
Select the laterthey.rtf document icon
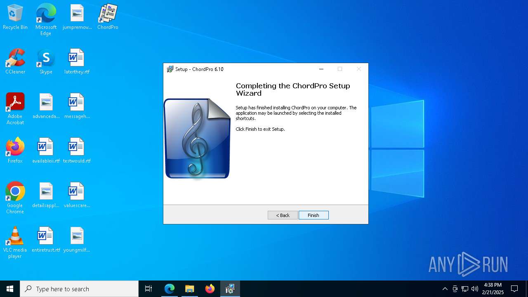pyautogui.click(x=77, y=62)
